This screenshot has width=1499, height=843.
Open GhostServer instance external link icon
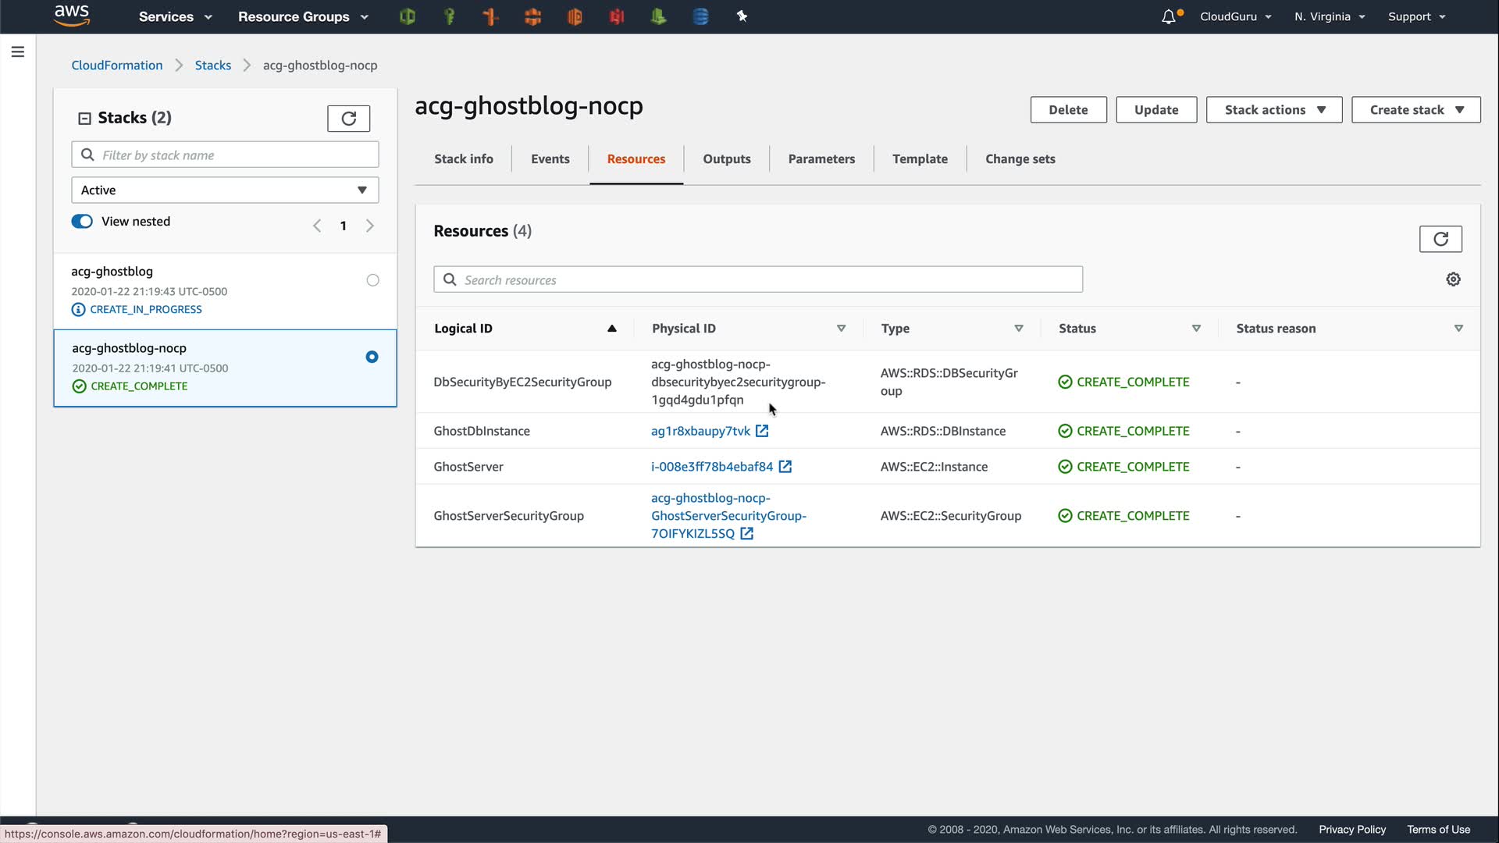click(785, 467)
